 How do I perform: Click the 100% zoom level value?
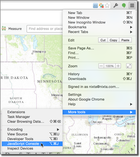[x=110, y=66]
